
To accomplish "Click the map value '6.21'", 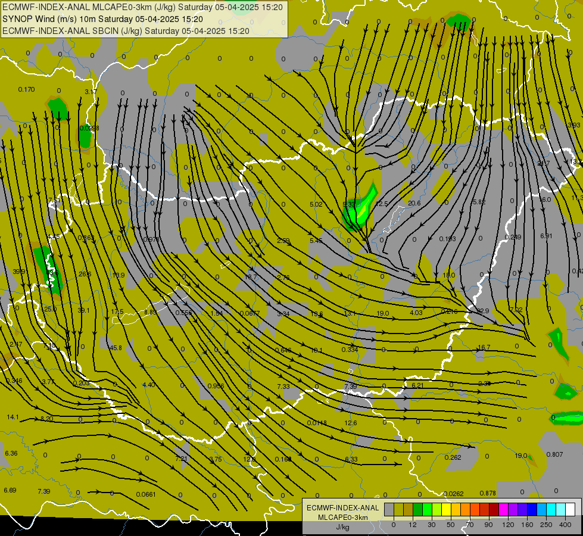I will tap(417, 386).
